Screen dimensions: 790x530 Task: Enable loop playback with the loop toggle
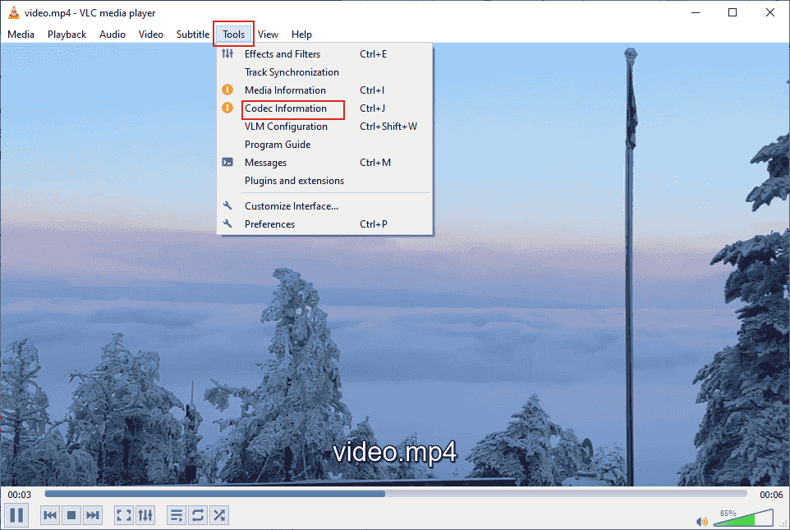[x=197, y=515]
